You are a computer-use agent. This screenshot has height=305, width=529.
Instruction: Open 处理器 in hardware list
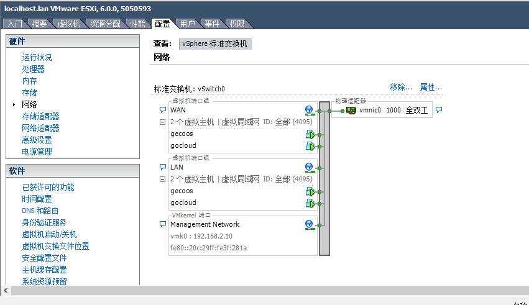(33, 69)
